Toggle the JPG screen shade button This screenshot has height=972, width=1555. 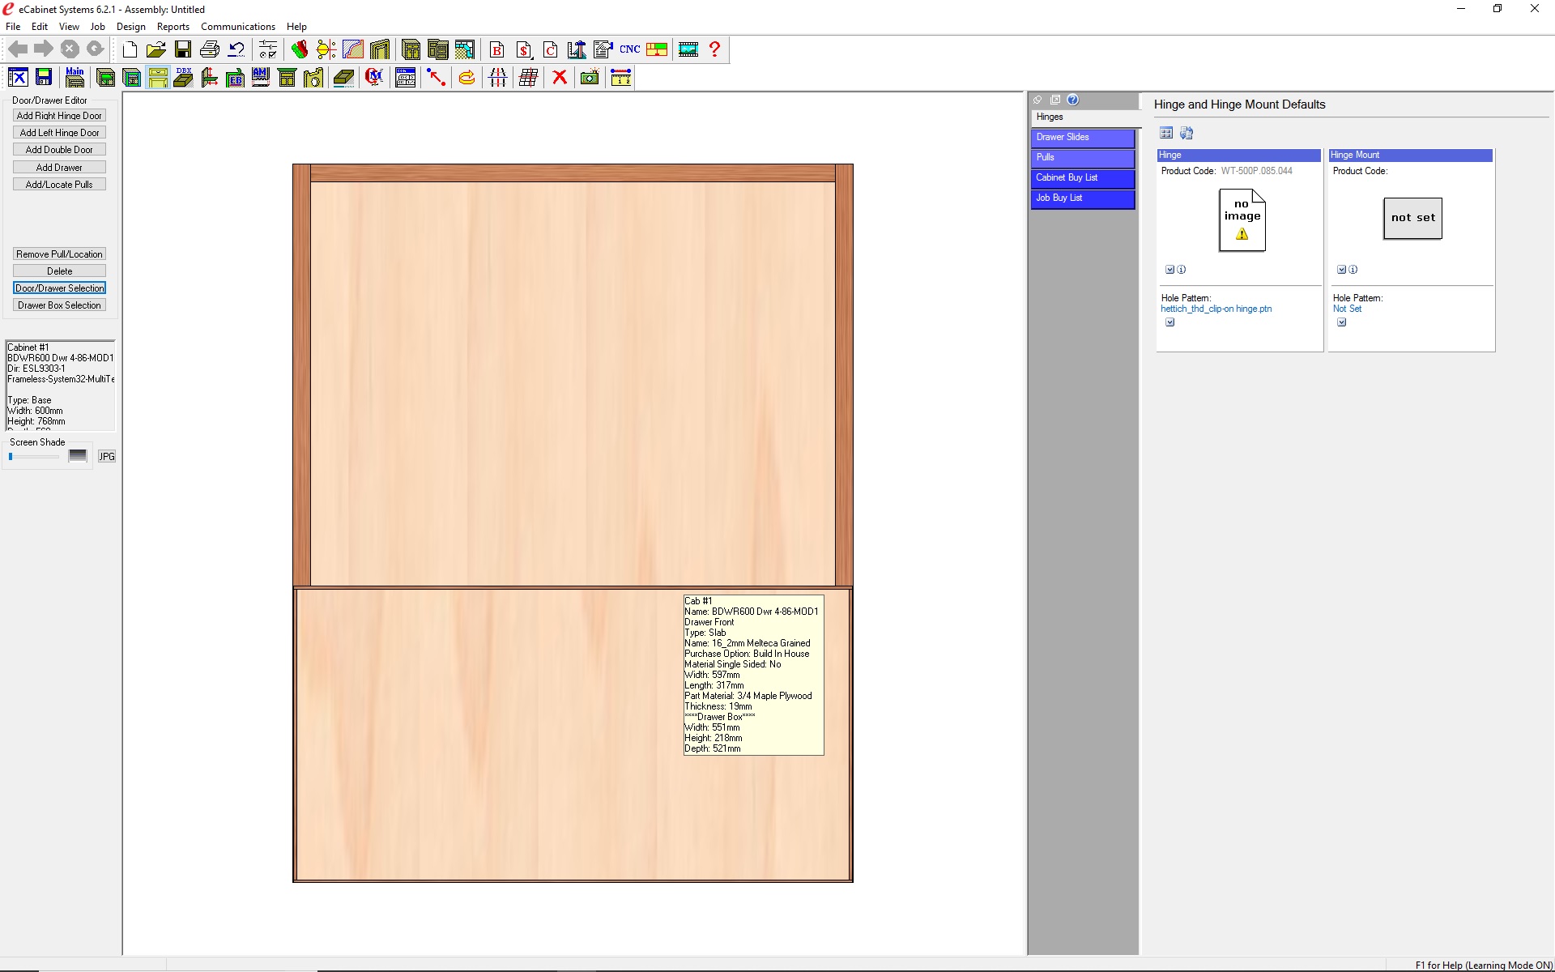coord(107,457)
